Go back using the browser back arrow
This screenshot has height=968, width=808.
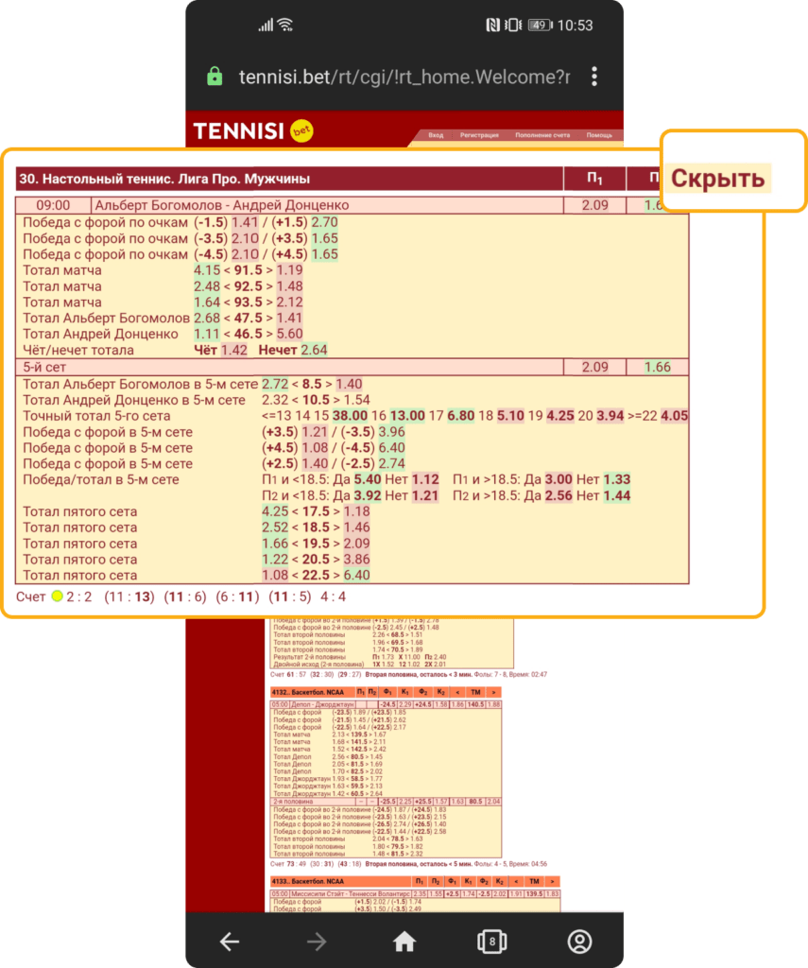[230, 941]
